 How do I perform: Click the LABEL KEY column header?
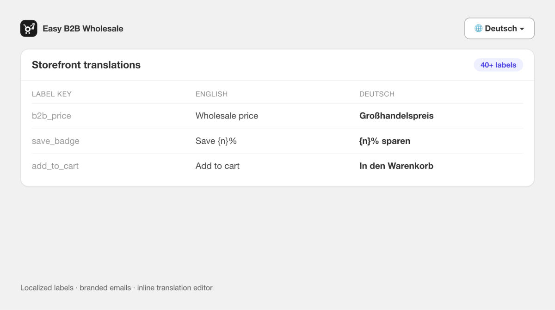pos(52,94)
